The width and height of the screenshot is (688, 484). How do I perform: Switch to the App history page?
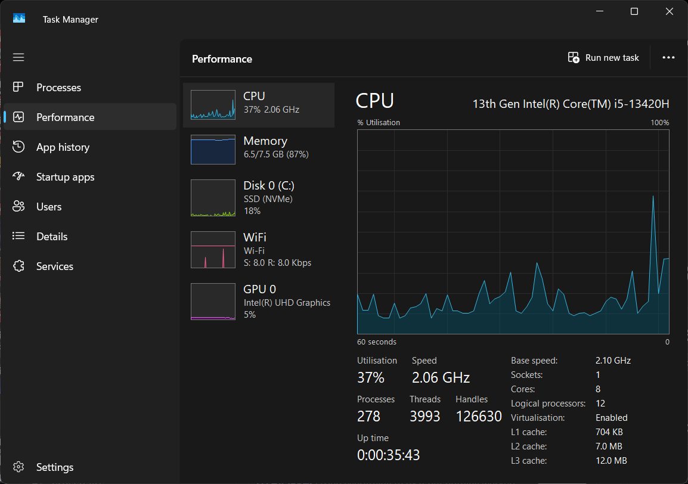[63, 147]
